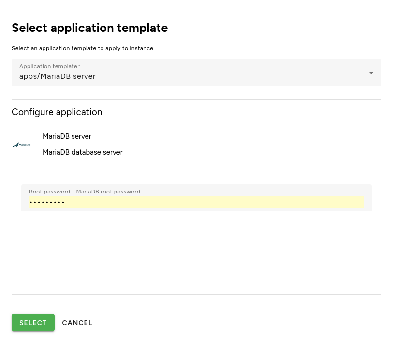
Task: Click the 'Configure application' heading
Action: pyautogui.click(x=57, y=112)
